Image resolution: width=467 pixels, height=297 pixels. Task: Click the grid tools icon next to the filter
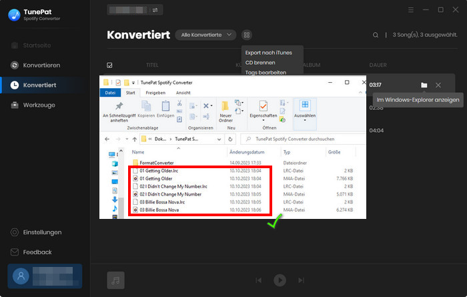247,35
